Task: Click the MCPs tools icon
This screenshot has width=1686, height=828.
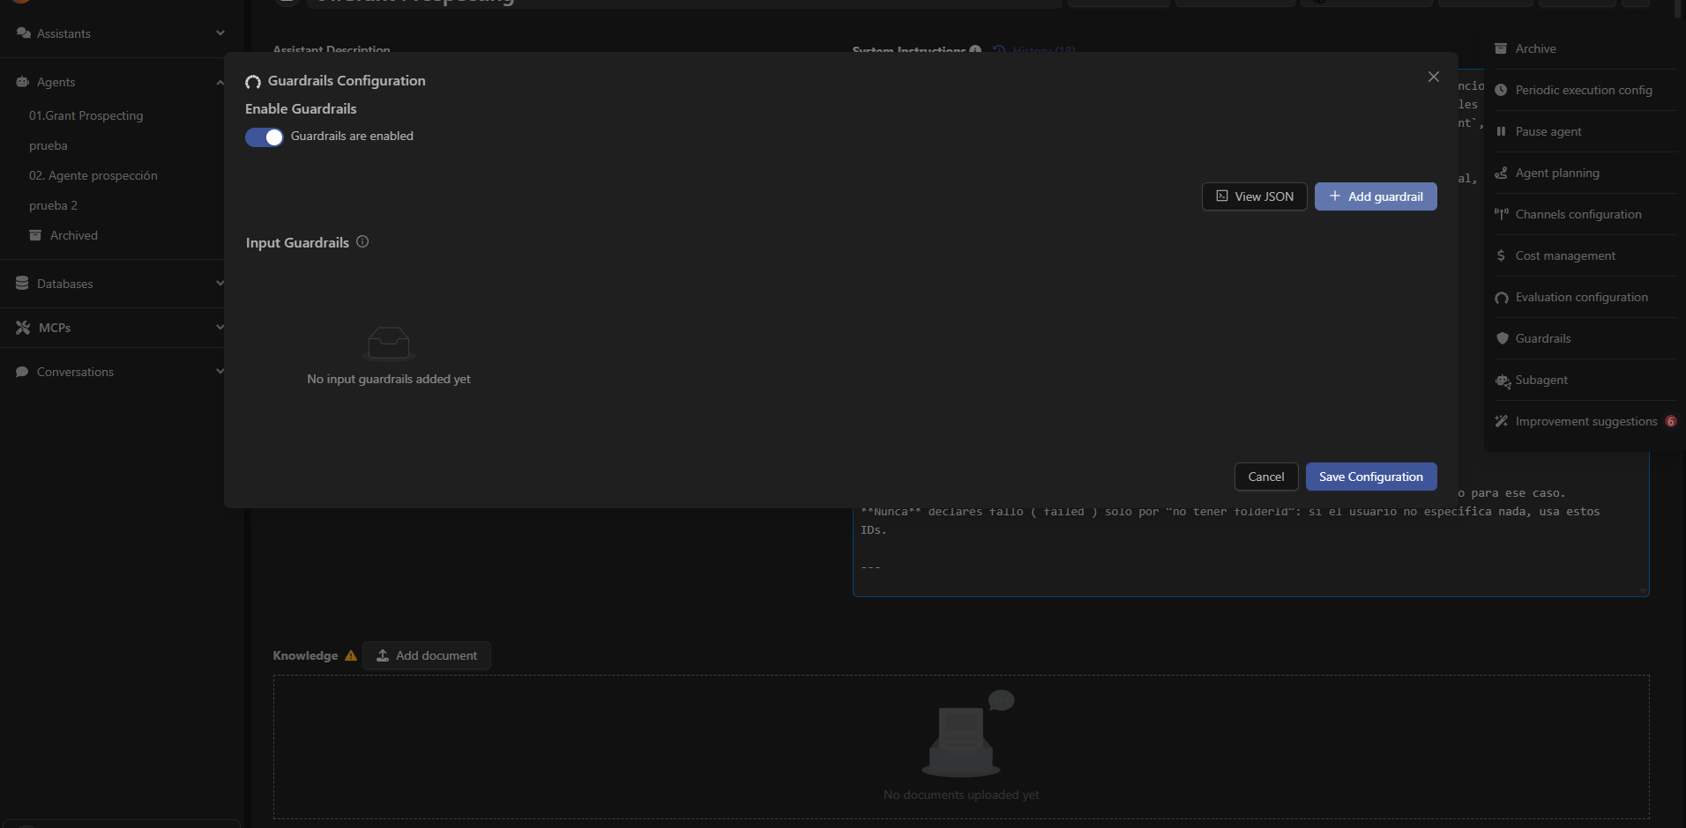Action: (x=23, y=327)
